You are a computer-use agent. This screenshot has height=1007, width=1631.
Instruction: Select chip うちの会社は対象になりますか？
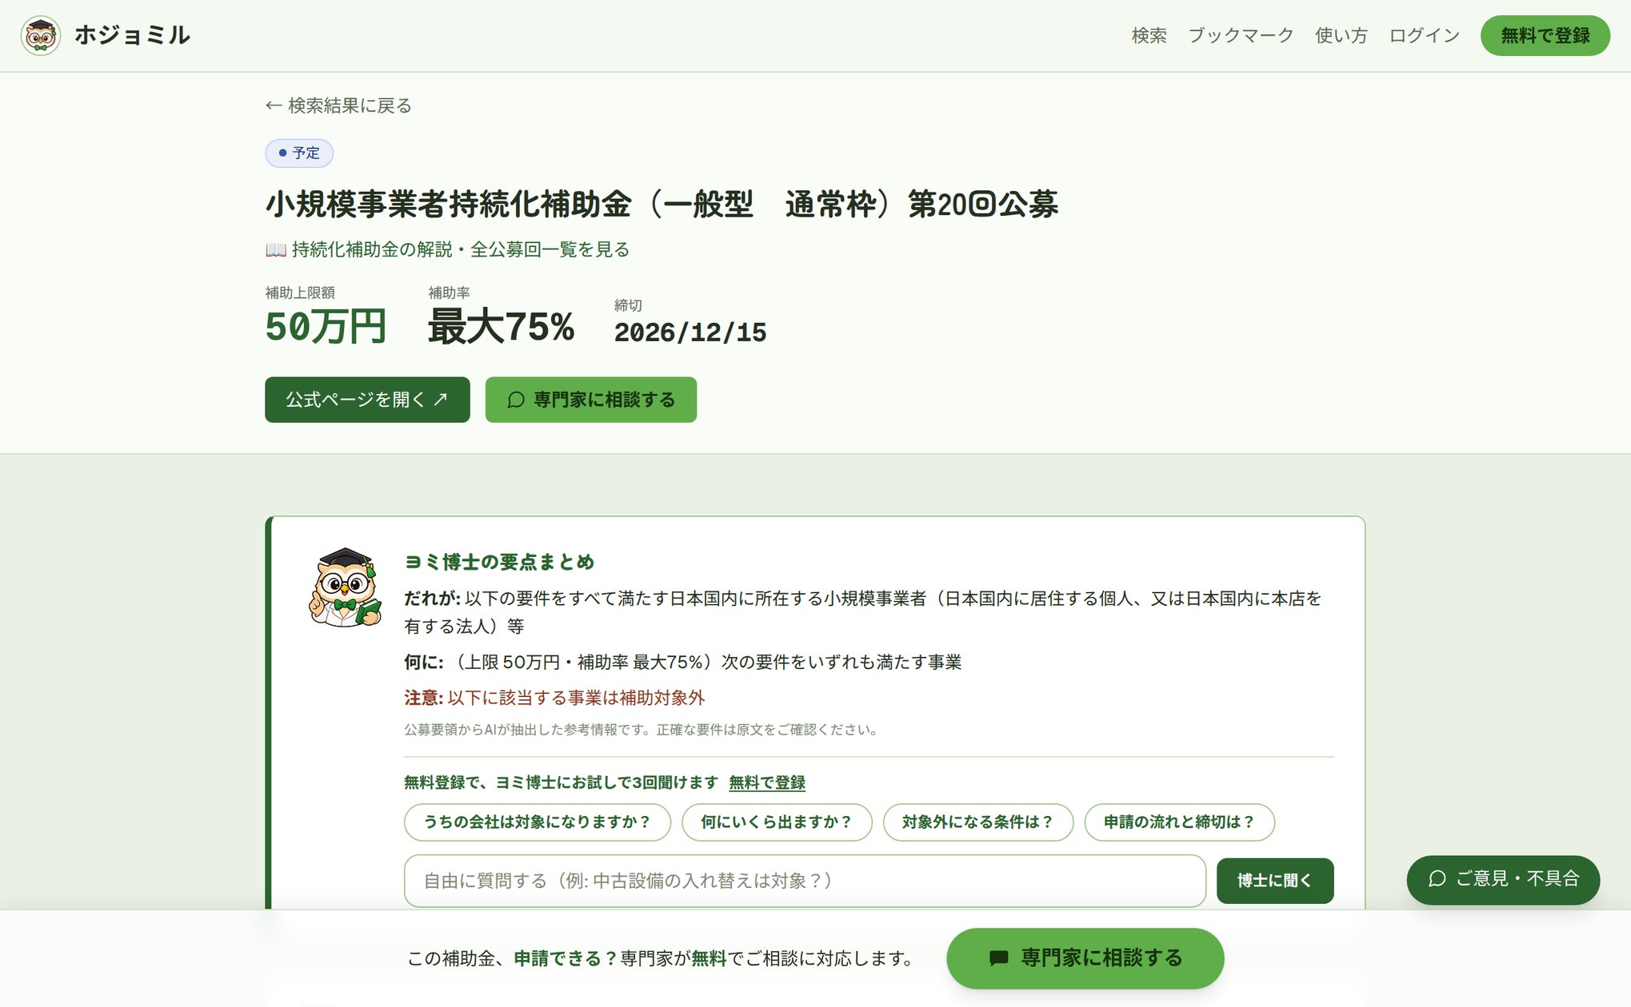537,822
